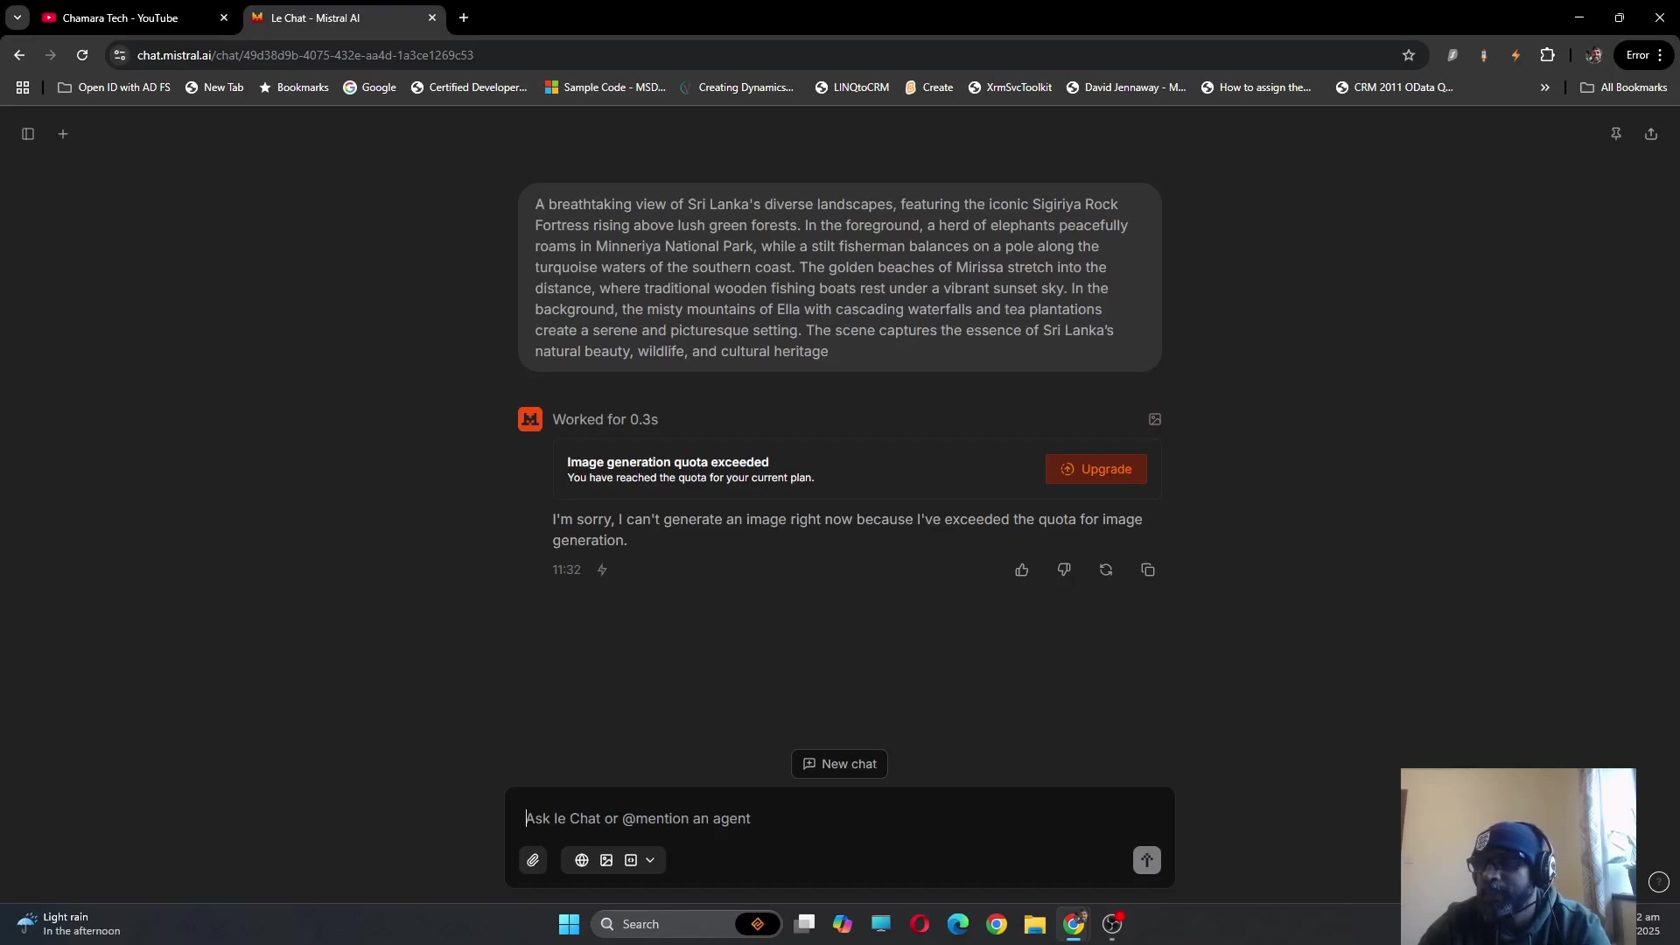Viewport: 1680px width, 945px height.
Task: Open Sample Code MSD bookmark
Action: tap(605, 87)
